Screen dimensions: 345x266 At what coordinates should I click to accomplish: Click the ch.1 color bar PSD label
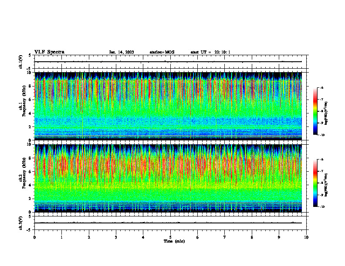point(326,113)
